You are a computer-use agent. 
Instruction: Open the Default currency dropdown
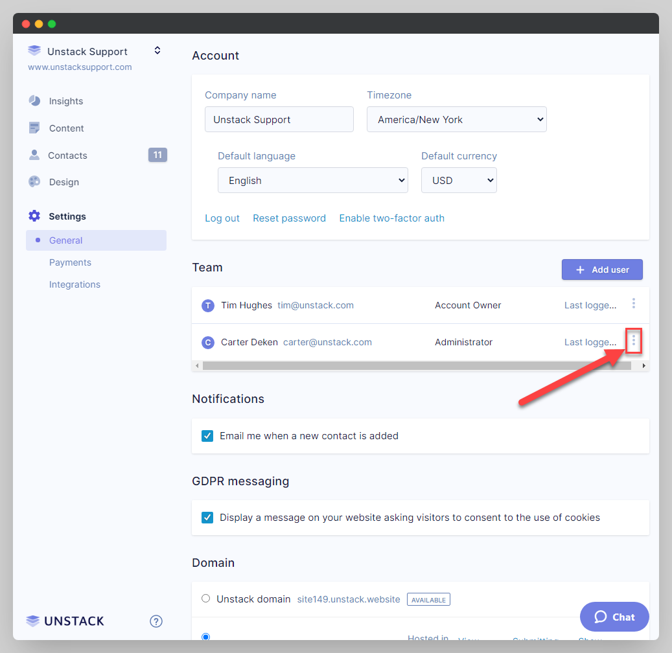[459, 180]
